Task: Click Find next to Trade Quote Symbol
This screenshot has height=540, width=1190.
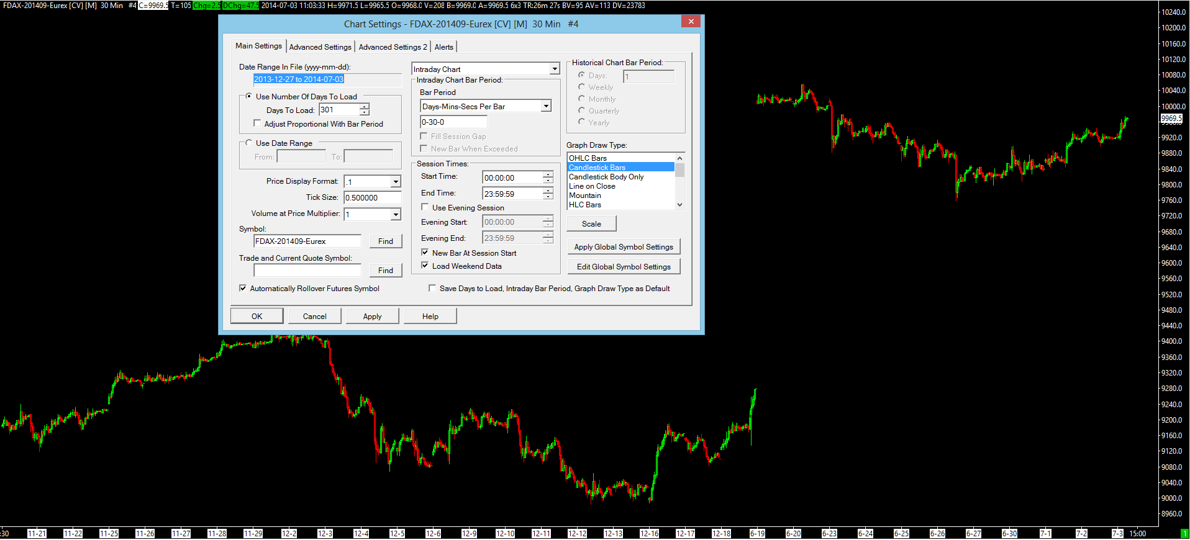Action: click(386, 270)
